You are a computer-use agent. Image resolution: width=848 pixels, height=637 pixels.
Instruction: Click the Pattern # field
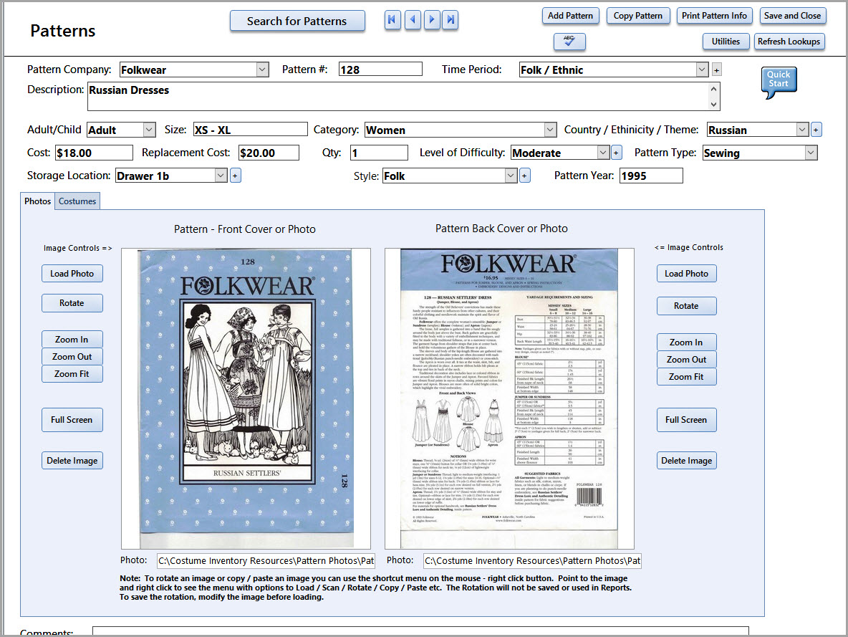click(x=380, y=70)
